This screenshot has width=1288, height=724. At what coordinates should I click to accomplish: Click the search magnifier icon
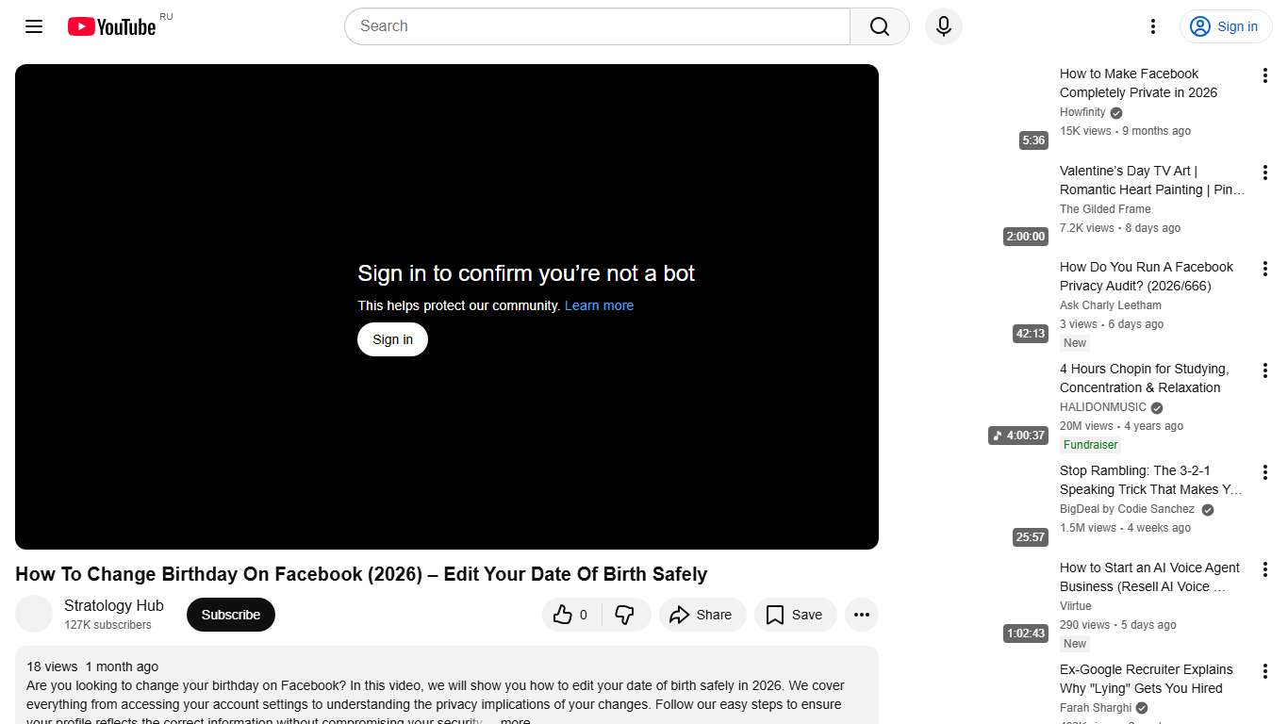[878, 26]
